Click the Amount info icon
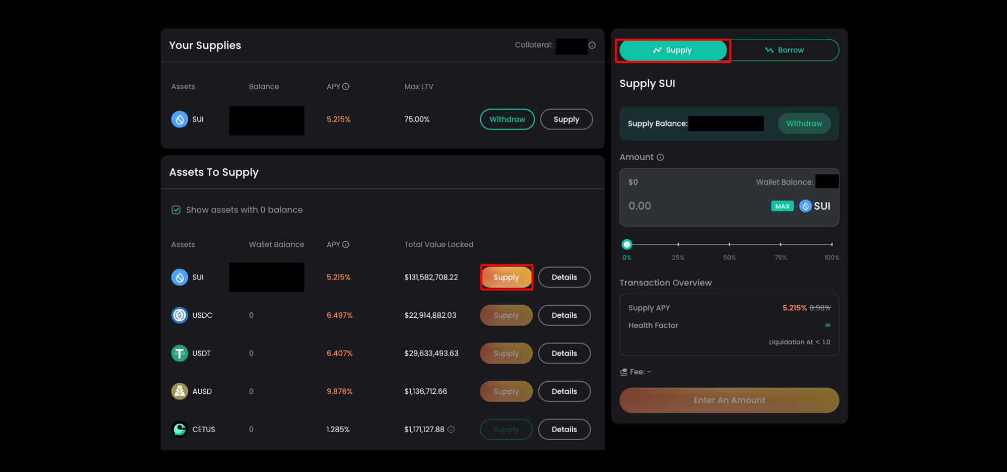 (660, 157)
